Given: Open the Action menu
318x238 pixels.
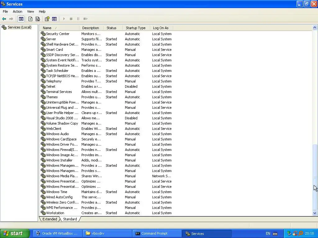Looking at the screenshot, I should click(x=17, y=11).
